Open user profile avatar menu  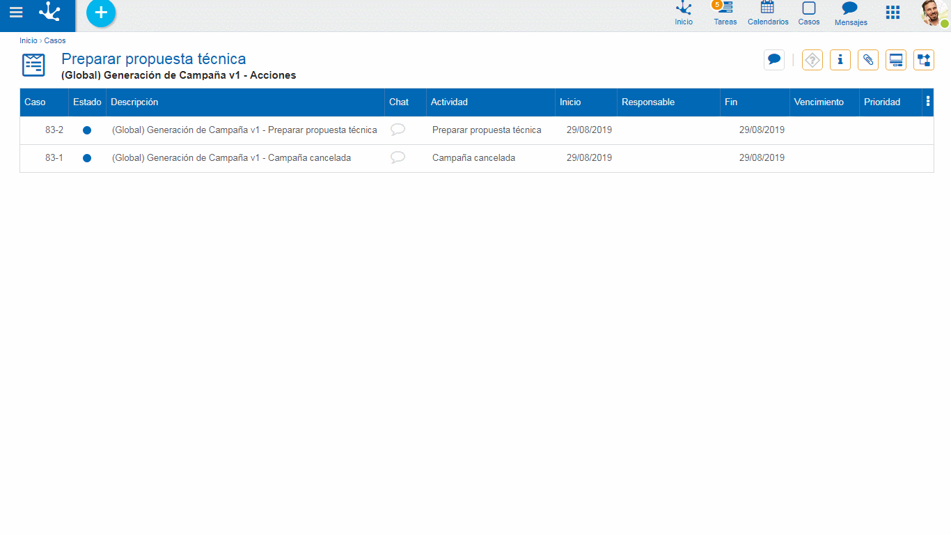[933, 13]
